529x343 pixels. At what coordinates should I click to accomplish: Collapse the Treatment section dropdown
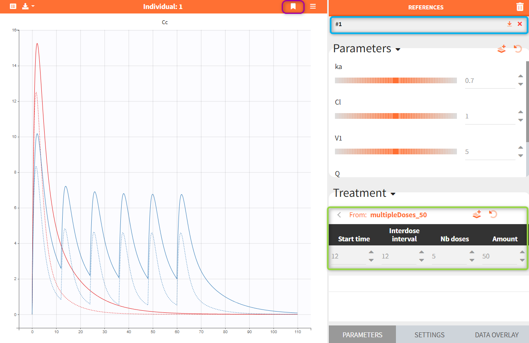(x=393, y=194)
